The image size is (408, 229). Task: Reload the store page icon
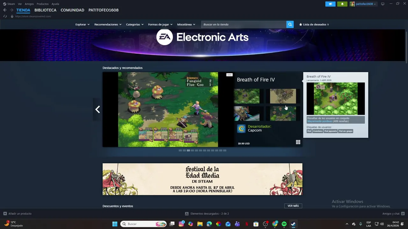pos(5,16)
